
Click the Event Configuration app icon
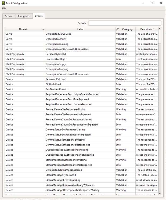point(3,3)
